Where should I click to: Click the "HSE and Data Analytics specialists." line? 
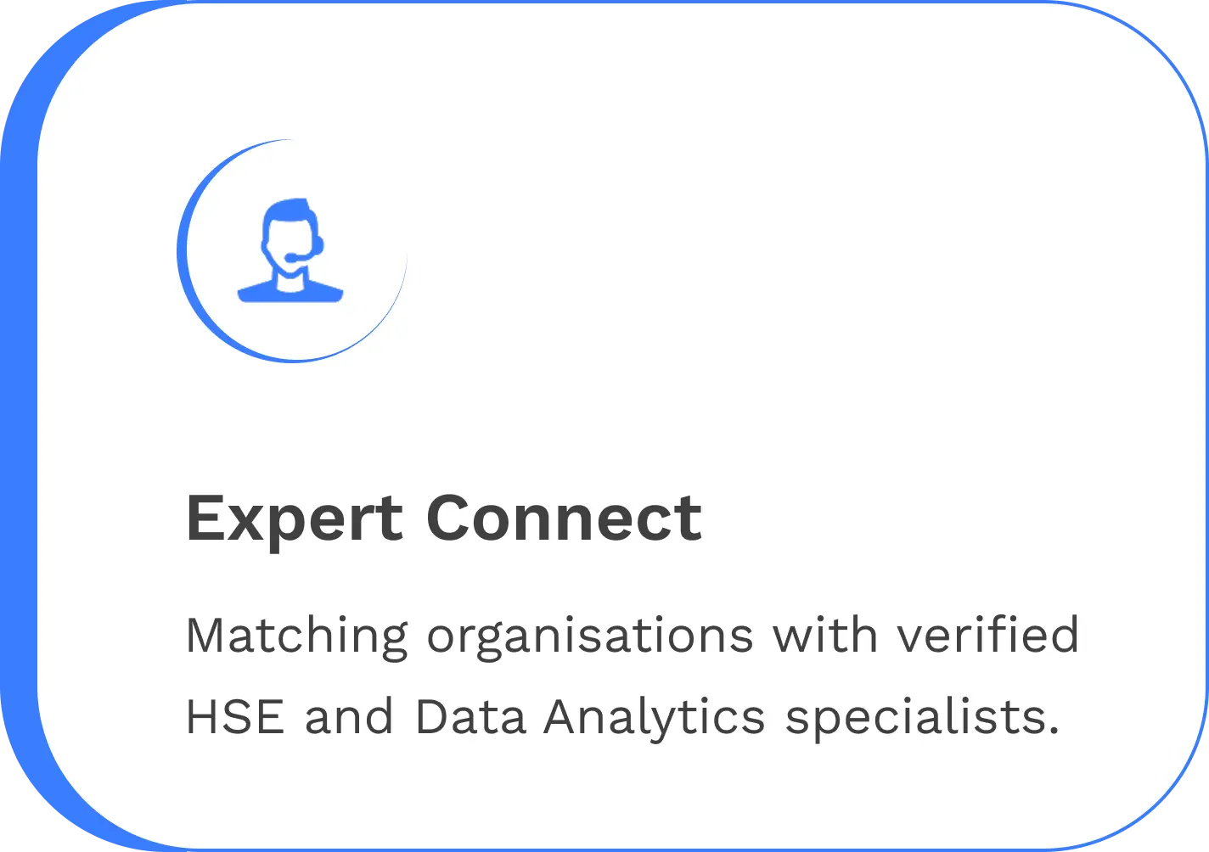(x=623, y=717)
